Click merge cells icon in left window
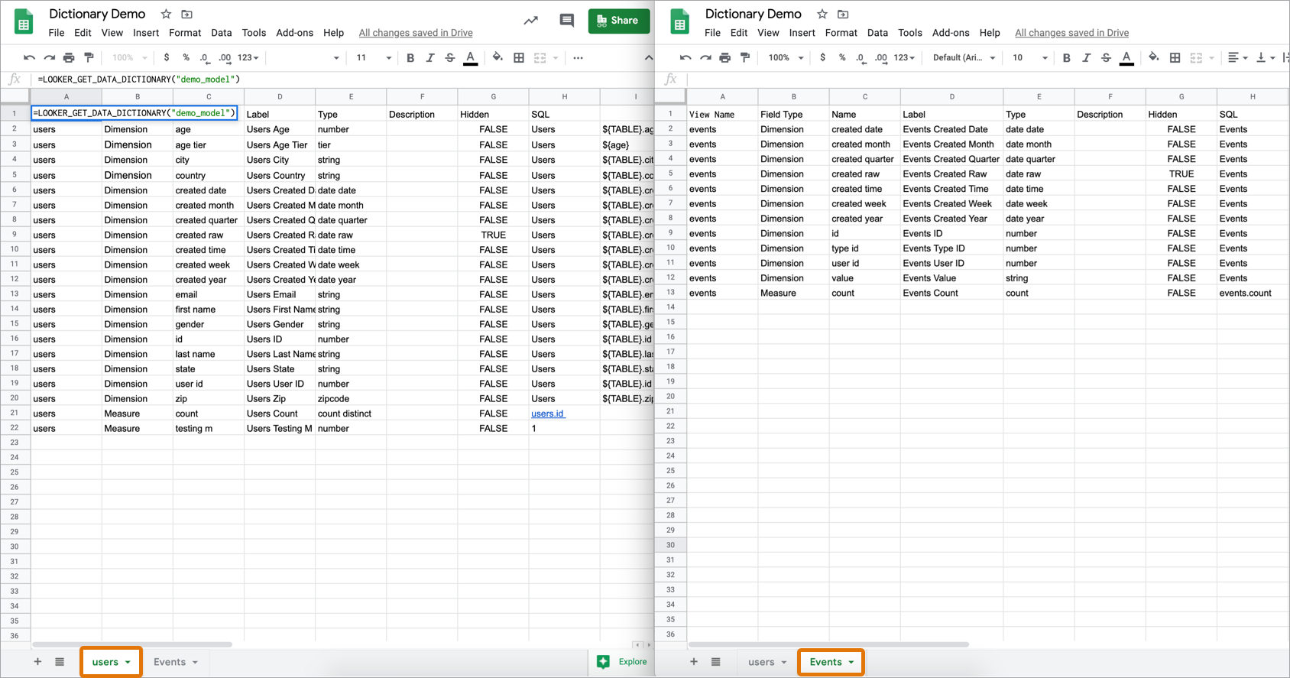Image resolution: width=1290 pixels, height=678 pixels. click(540, 57)
